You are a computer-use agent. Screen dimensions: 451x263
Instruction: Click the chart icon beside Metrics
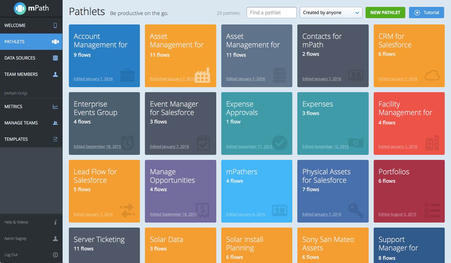[x=55, y=107]
